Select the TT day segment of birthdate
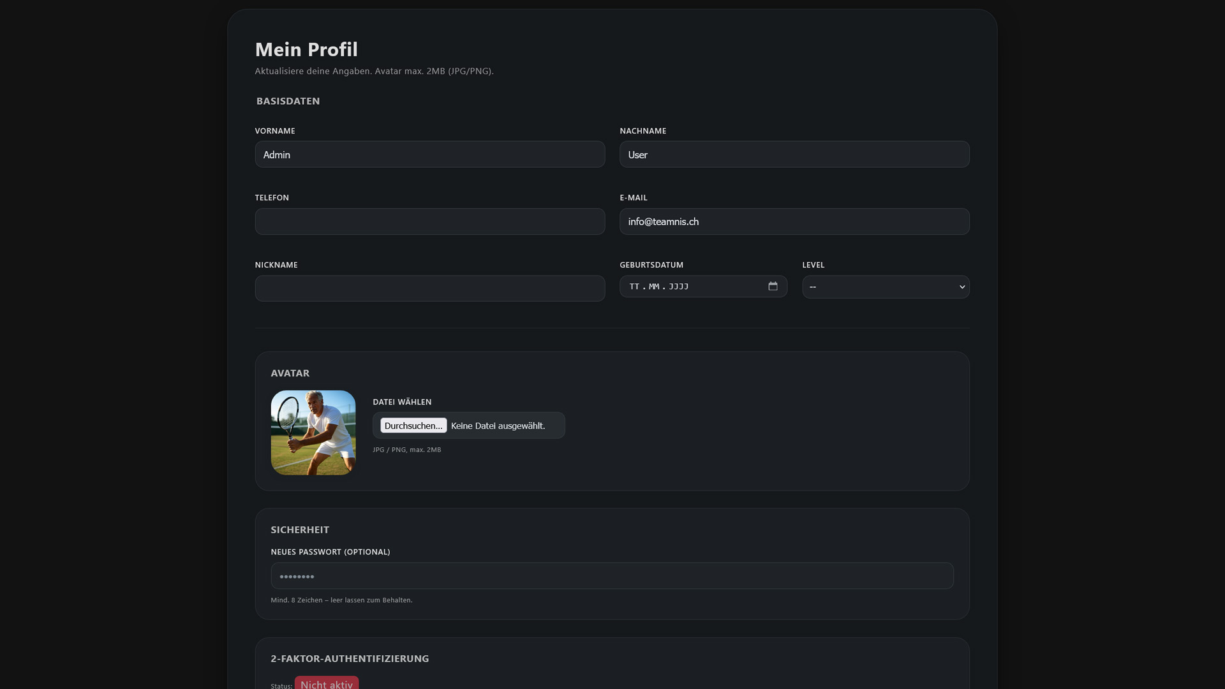 pos(634,287)
